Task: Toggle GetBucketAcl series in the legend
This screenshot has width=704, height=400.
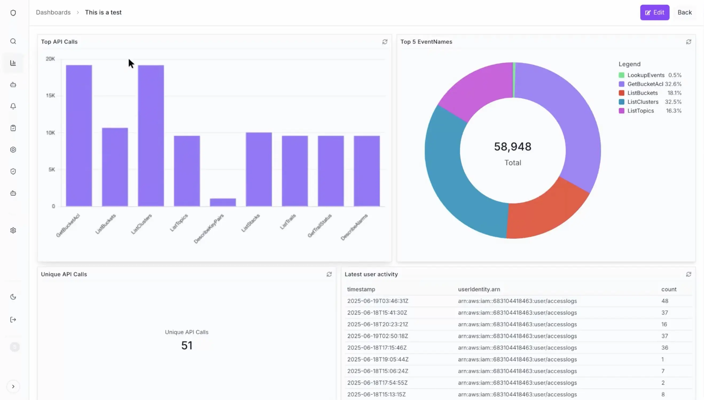Action: point(646,84)
